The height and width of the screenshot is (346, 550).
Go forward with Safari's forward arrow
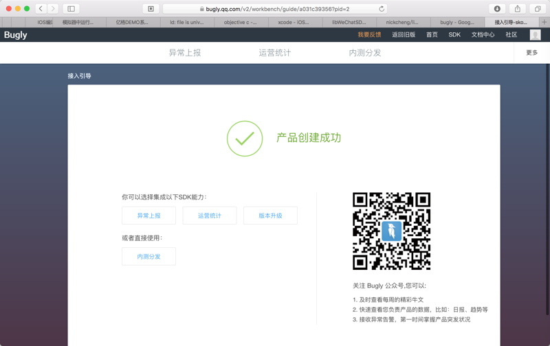pyautogui.click(x=53, y=9)
